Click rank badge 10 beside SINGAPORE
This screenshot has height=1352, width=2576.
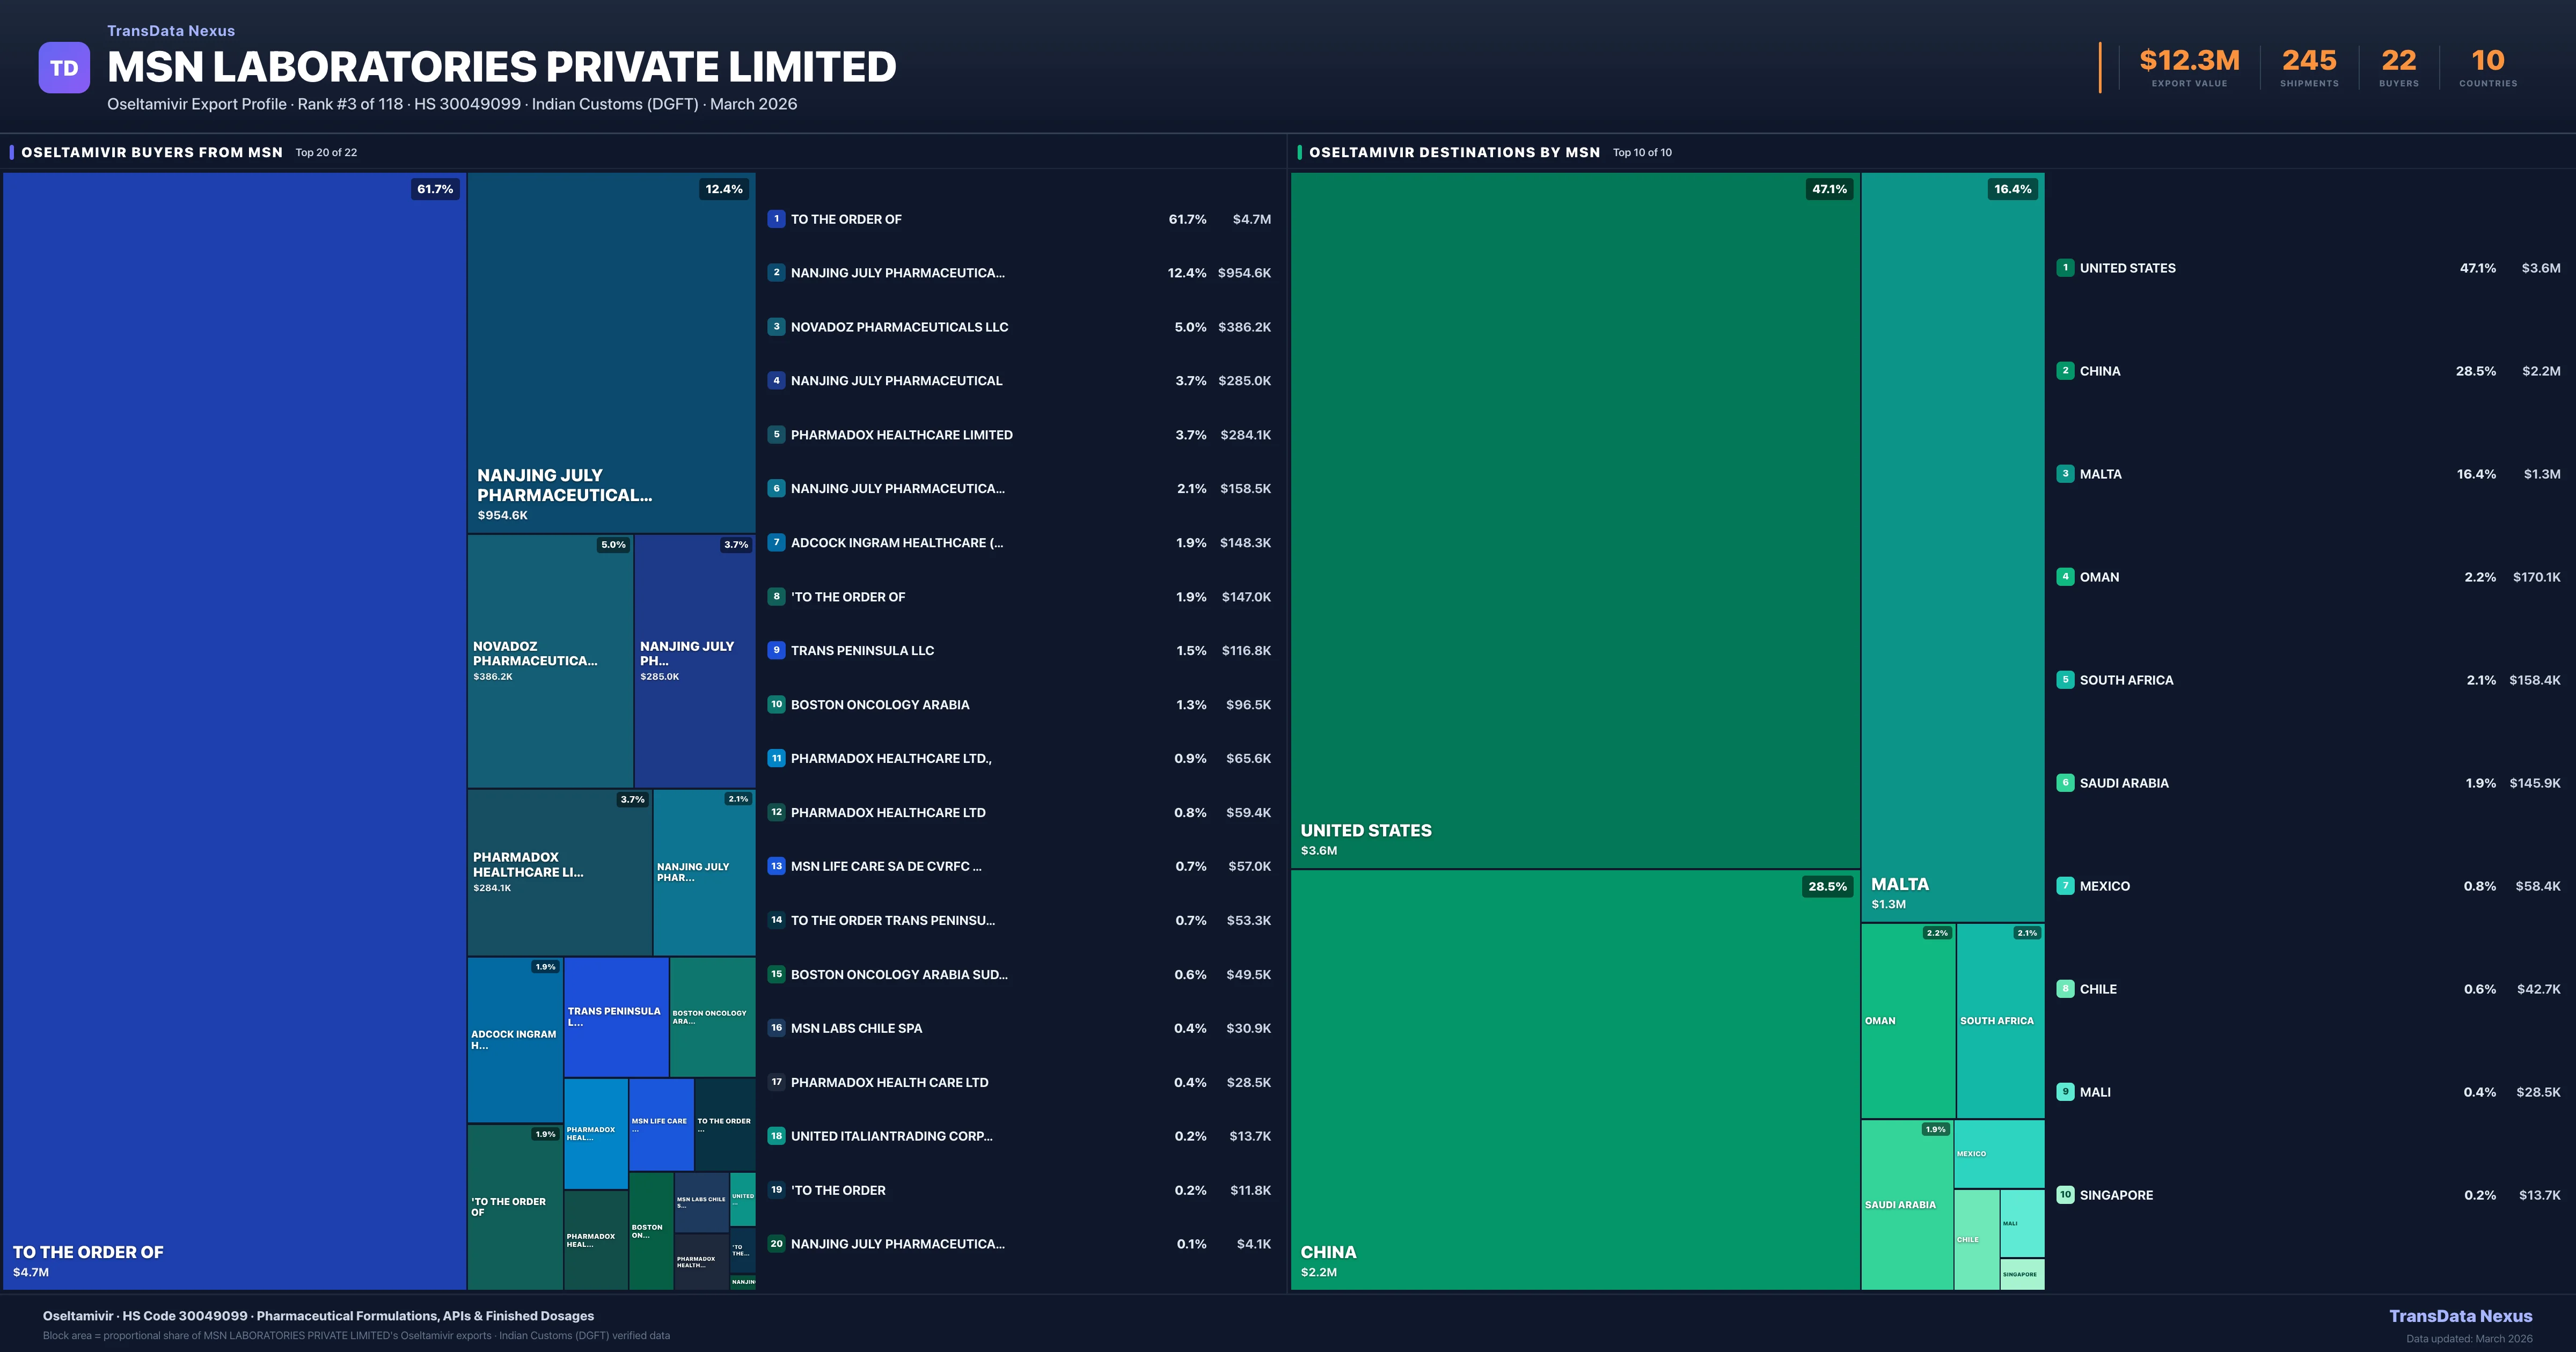click(x=2065, y=1195)
